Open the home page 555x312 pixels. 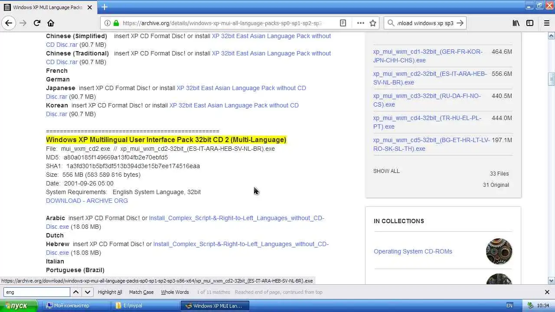51,23
